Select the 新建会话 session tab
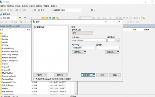The width and height of the screenshot is (155, 97). coord(5,14)
